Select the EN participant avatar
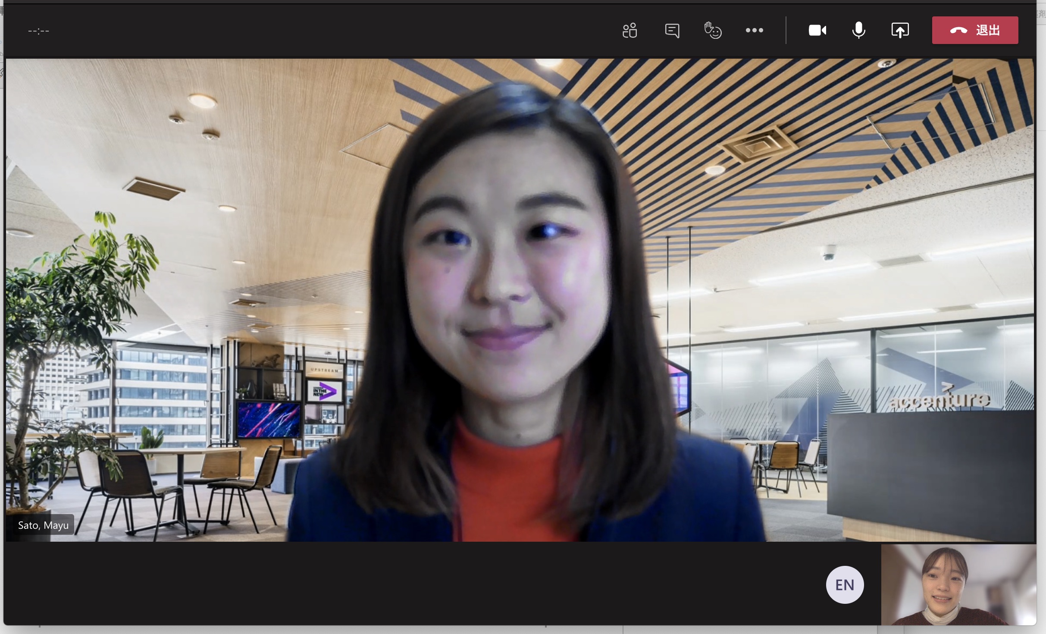 pyautogui.click(x=844, y=585)
